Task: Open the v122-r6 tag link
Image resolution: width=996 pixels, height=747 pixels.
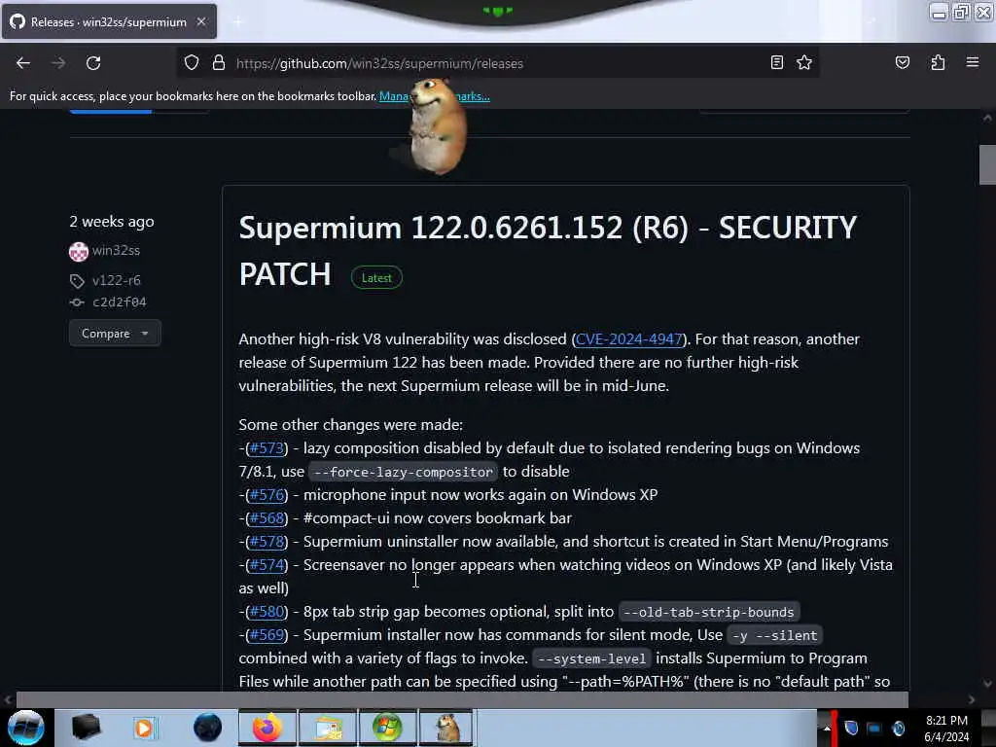Action: click(117, 280)
